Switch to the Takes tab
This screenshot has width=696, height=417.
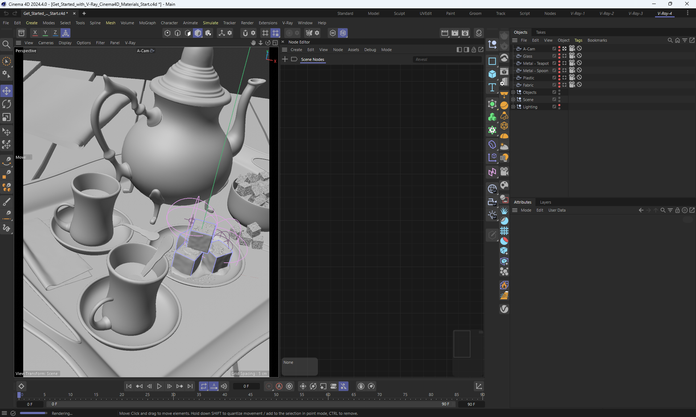pos(540,32)
